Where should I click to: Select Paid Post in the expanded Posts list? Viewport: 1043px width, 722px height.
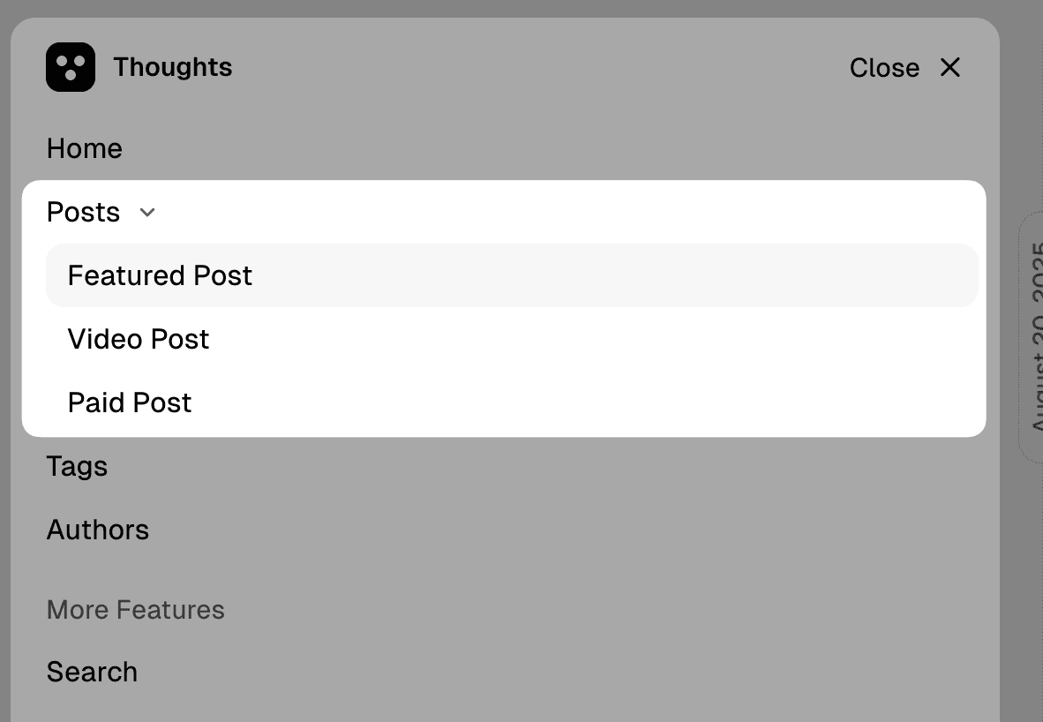coord(129,402)
